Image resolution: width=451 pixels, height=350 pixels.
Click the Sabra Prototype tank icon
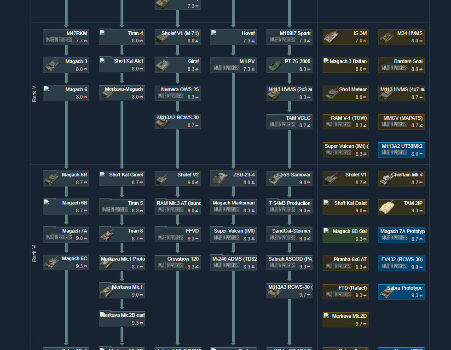[x=387, y=293]
